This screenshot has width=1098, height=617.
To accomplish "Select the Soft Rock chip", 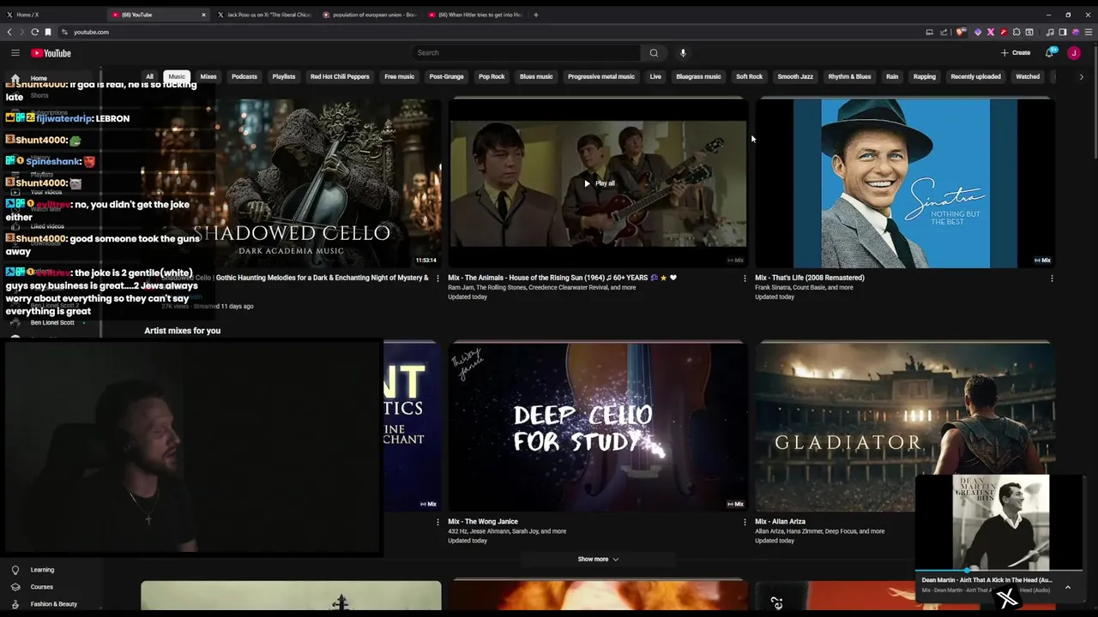I will (749, 76).
